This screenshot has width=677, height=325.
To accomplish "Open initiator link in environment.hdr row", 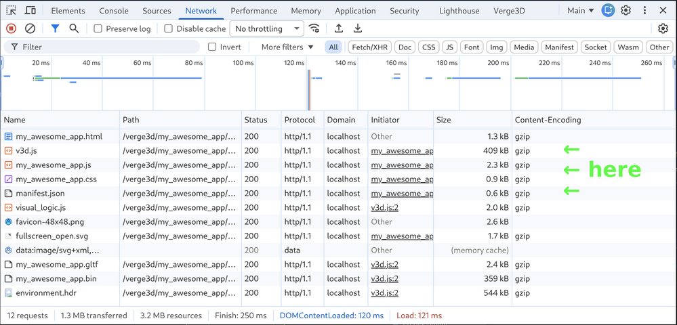I will tap(385, 293).
